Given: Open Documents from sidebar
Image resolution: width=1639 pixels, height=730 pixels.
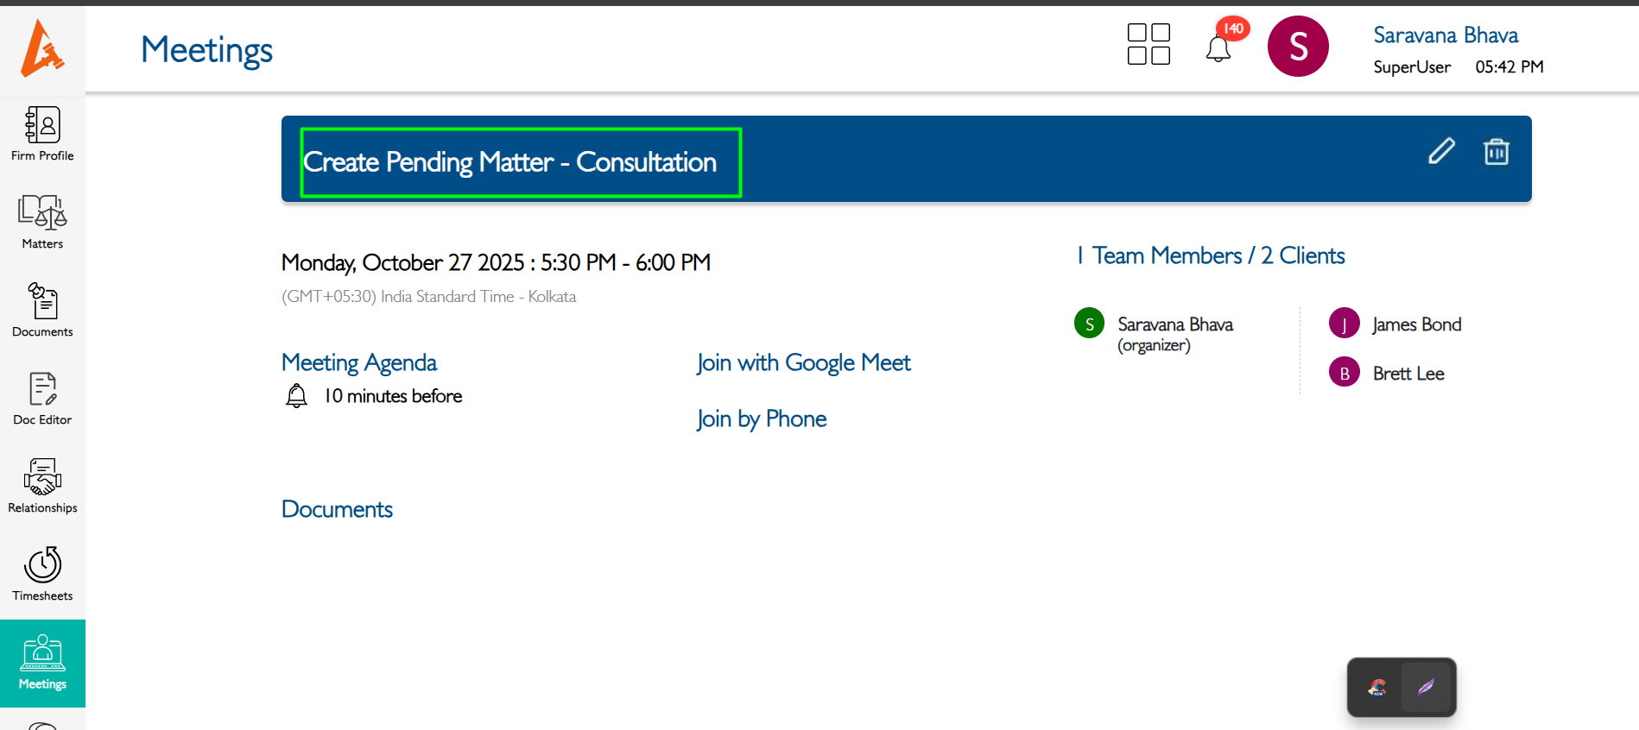Looking at the screenshot, I should point(42,311).
